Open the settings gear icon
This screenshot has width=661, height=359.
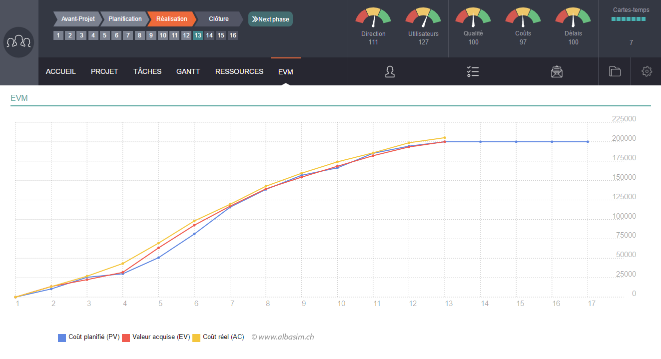647,71
